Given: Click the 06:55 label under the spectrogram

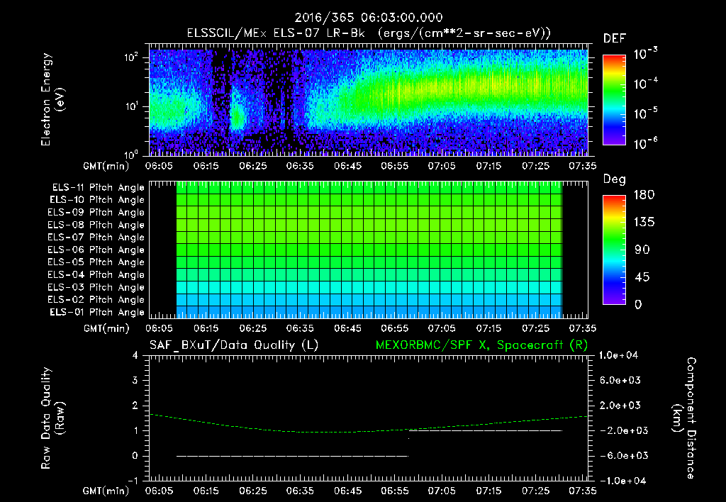Looking at the screenshot, I should tap(394, 166).
